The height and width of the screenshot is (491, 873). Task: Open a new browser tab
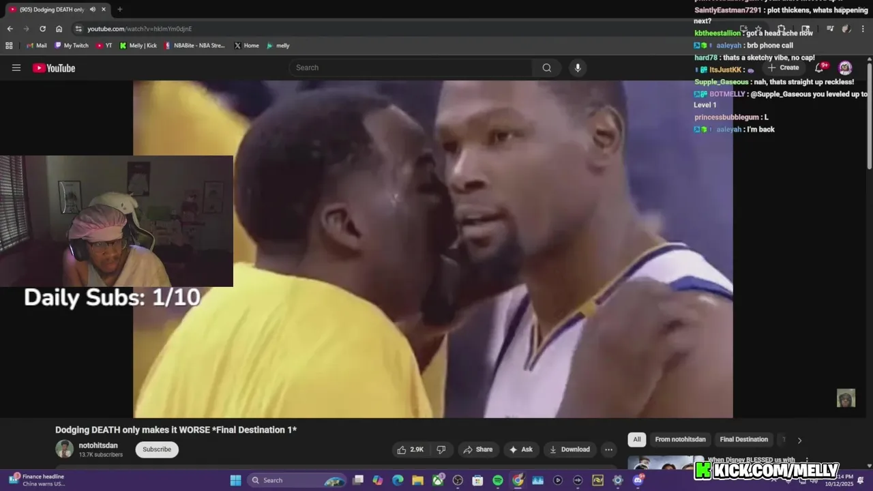pos(119,10)
